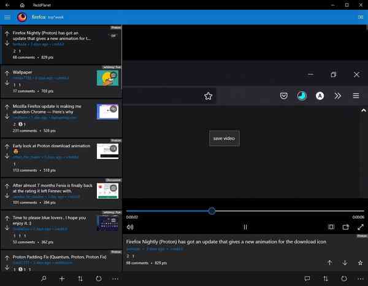Click the video progress slider handle
The height and width of the screenshot is (286, 368).
(212, 211)
